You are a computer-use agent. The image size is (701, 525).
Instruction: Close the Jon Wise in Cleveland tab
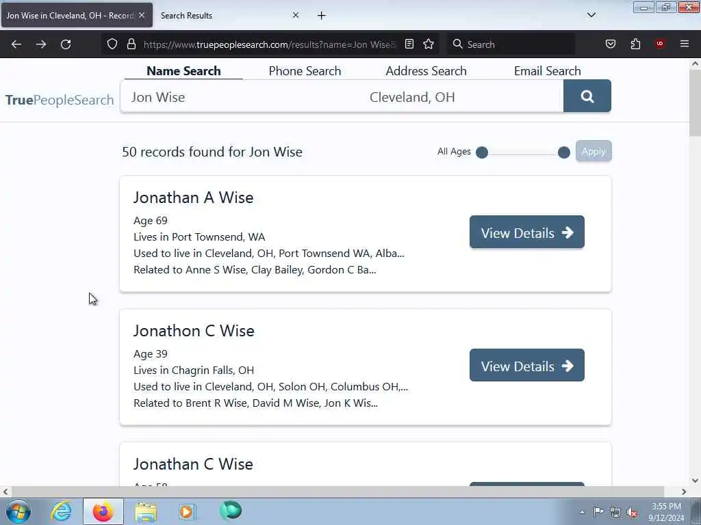(142, 15)
